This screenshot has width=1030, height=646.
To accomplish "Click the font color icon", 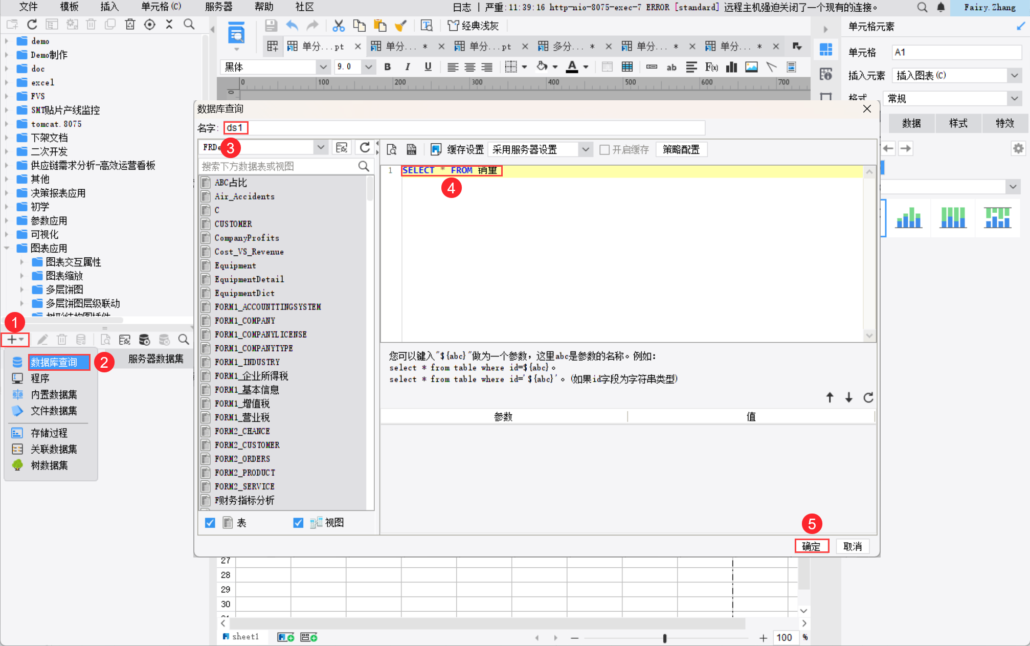I will pos(572,67).
